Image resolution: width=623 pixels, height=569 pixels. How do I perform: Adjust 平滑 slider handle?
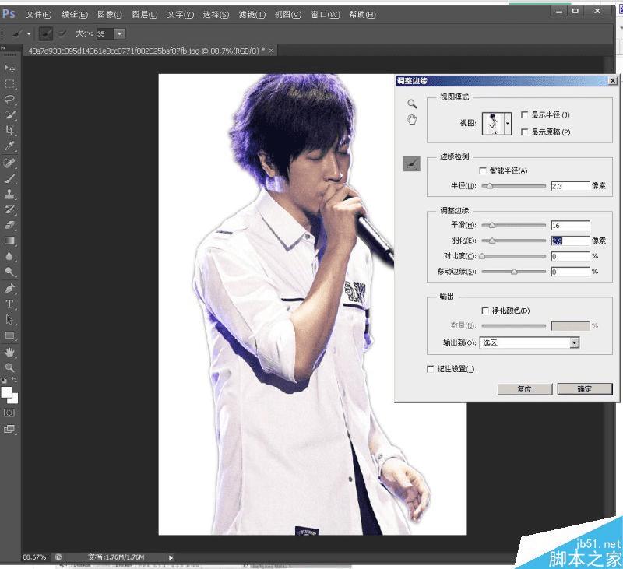(x=492, y=225)
